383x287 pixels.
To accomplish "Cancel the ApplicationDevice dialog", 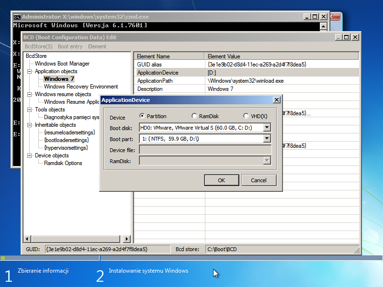I will [259, 180].
